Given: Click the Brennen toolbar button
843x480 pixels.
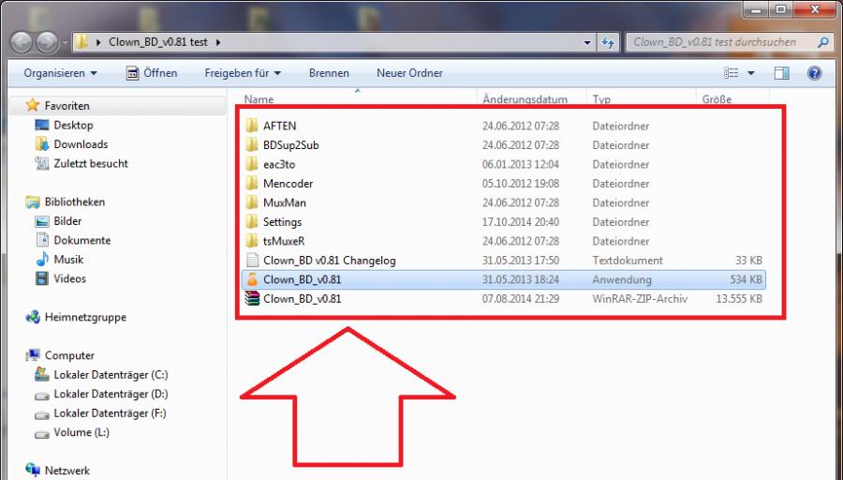Looking at the screenshot, I should click(x=329, y=73).
